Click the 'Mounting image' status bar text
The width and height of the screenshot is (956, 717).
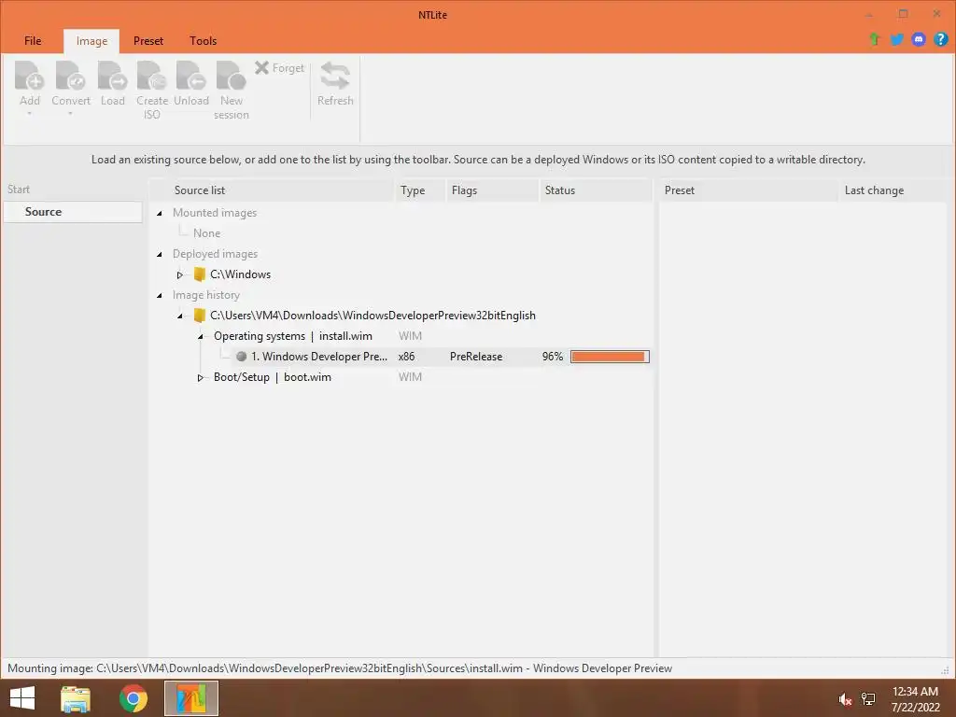tap(340, 668)
